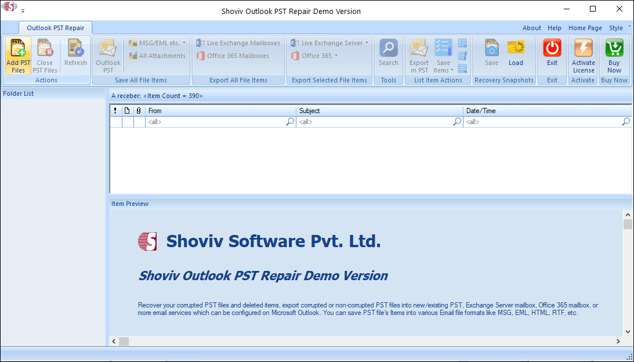634x362 pixels.
Task: Click the Refresh icon in Actions group
Action: (75, 49)
